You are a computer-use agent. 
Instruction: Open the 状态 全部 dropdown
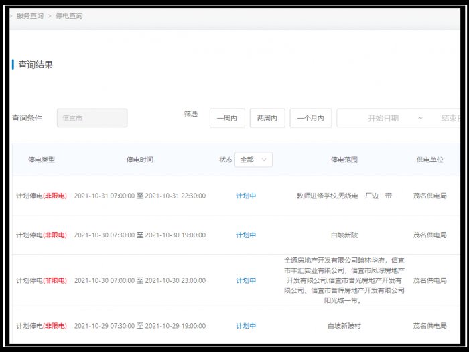pyautogui.click(x=253, y=160)
